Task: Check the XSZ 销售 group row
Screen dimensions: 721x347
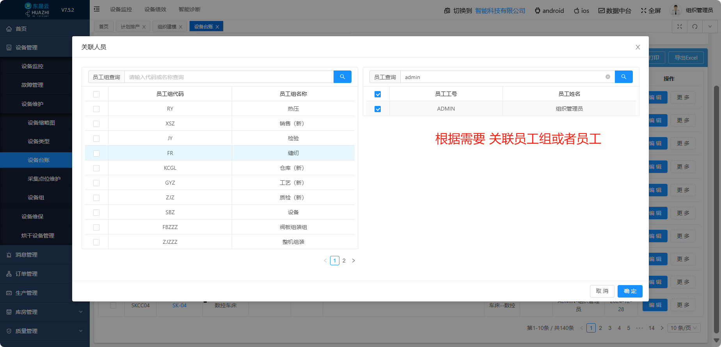Action: coord(96,124)
